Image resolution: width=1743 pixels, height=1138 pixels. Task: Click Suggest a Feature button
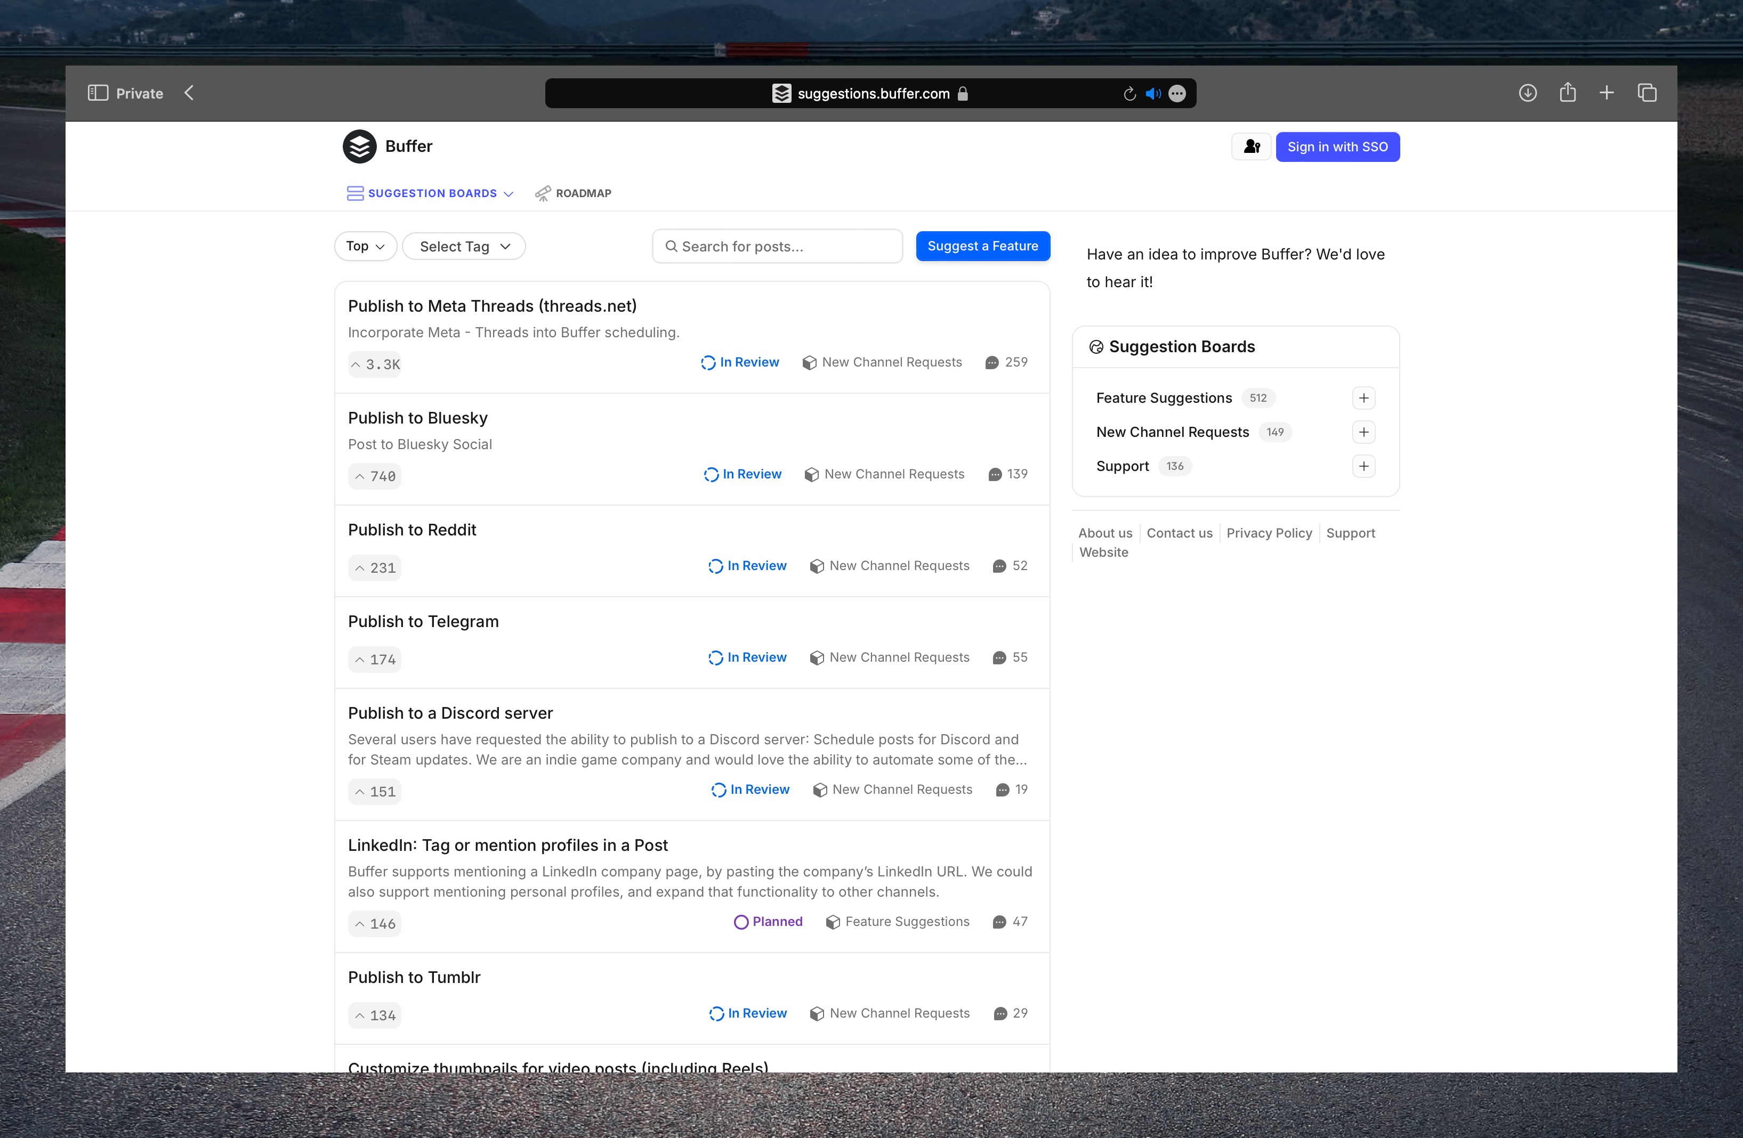pos(983,246)
